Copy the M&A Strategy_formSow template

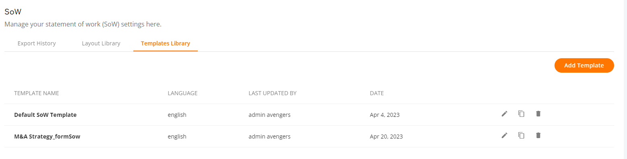521,136
